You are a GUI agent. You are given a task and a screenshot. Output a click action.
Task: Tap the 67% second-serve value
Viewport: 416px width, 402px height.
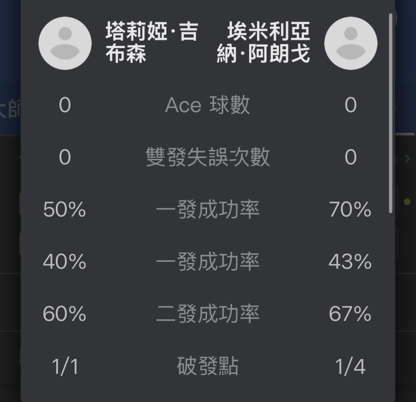click(350, 314)
